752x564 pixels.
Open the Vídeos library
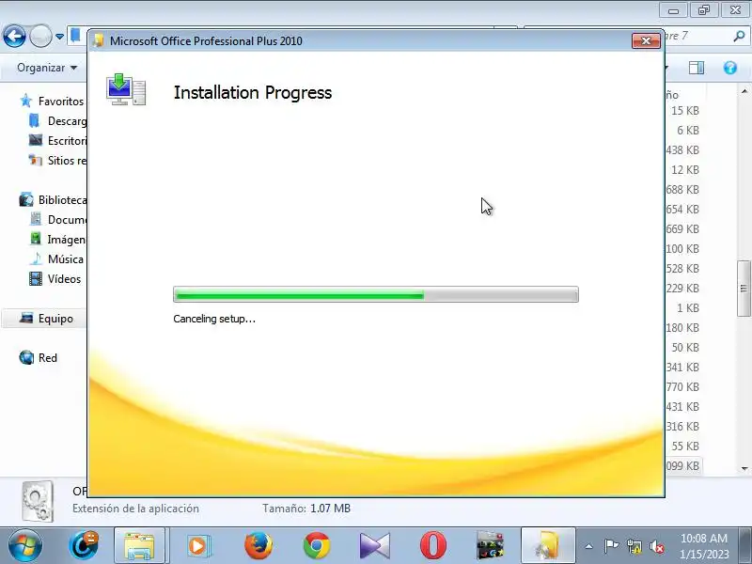[64, 278]
